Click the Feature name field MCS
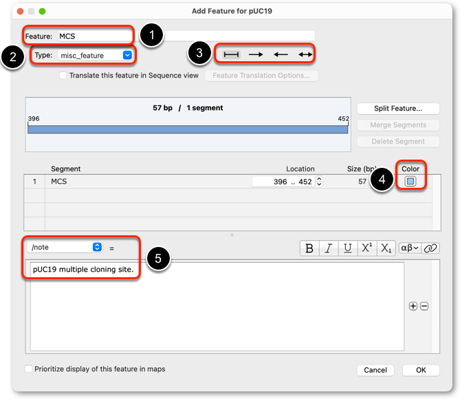 coord(186,36)
